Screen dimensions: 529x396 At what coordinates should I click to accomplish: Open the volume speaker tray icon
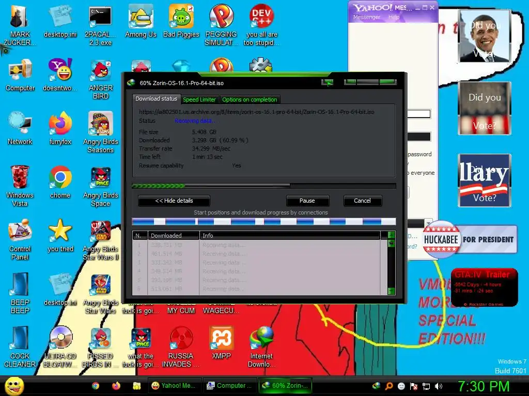[439, 386]
